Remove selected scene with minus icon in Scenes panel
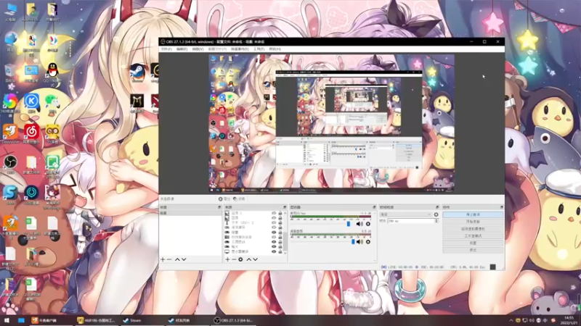 click(x=169, y=259)
